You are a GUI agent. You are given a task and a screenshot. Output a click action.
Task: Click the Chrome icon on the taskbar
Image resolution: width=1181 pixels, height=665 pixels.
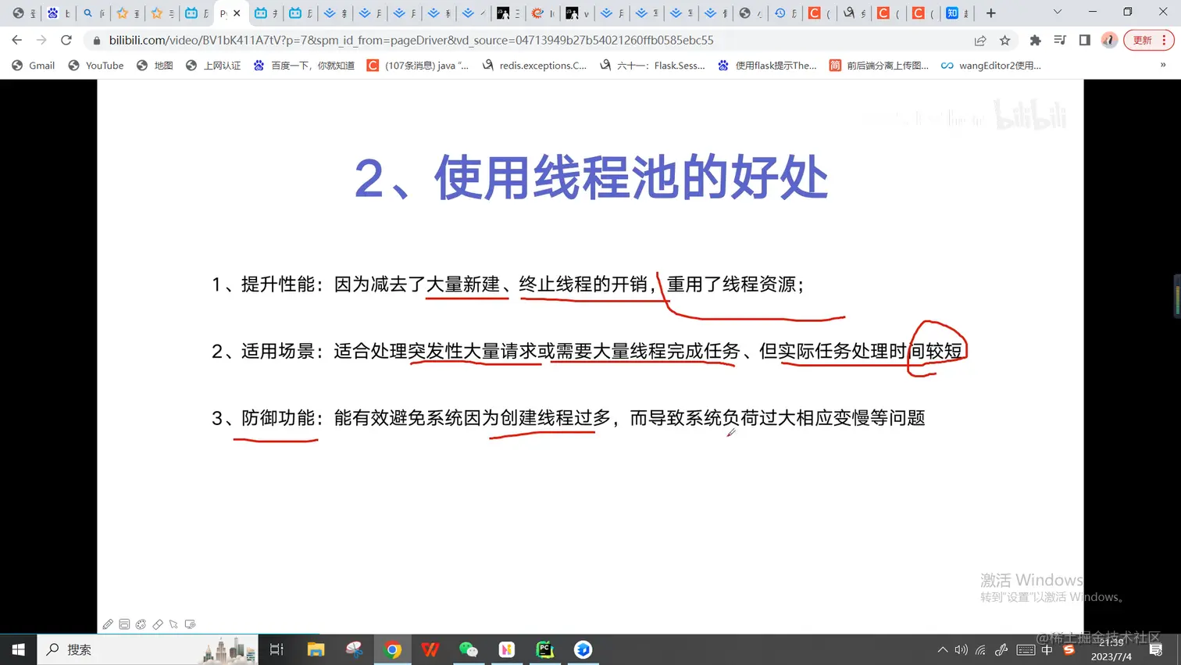click(x=393, y=649)
